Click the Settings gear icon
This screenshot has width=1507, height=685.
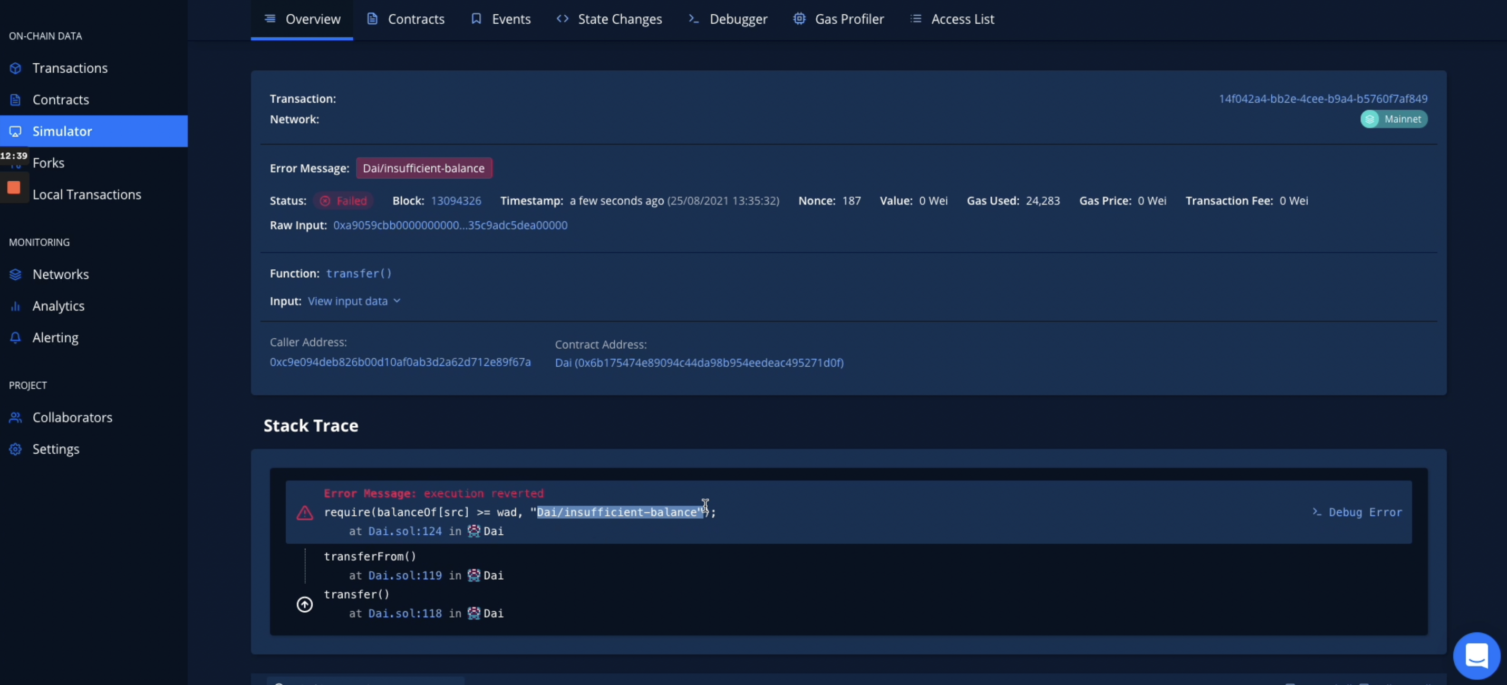16,449
